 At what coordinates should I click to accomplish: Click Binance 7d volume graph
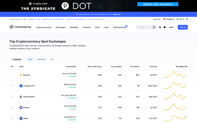pyautogui.click(x=175, y=74)
